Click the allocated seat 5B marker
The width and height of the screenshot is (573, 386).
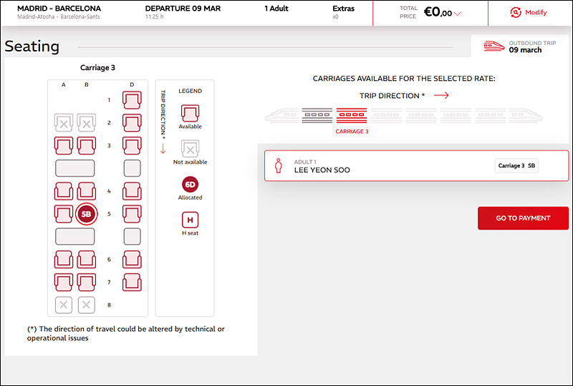coord(86,214)
